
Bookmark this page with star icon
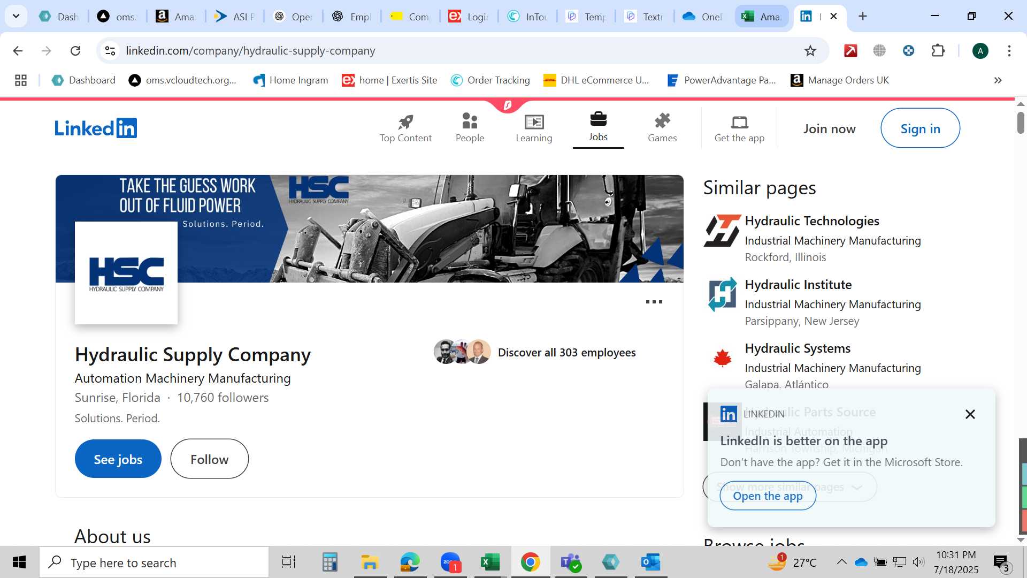[x=810, y=51]
